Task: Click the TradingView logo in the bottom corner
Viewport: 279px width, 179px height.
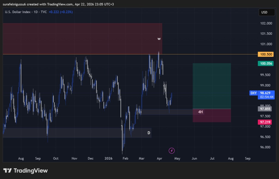Action: 26,171
